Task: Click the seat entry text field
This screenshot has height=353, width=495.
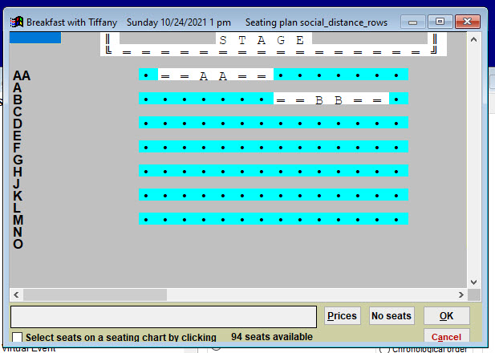Action: click(x=164, y=316)
